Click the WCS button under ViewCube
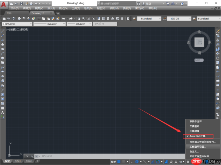 coord(199,60)
